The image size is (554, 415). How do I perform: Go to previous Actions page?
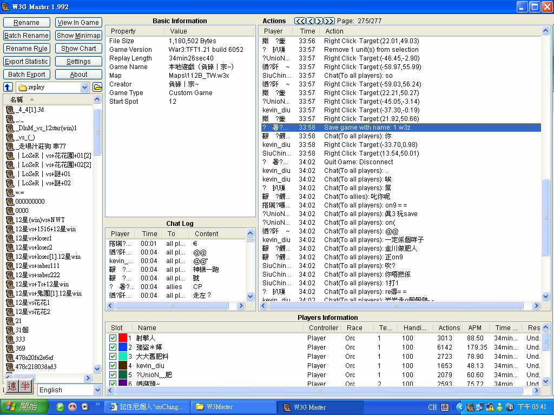click(311, 21)
